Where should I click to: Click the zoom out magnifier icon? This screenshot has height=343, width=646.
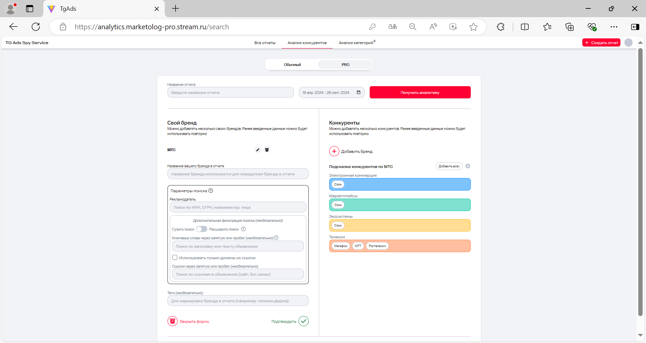(413, 27)
